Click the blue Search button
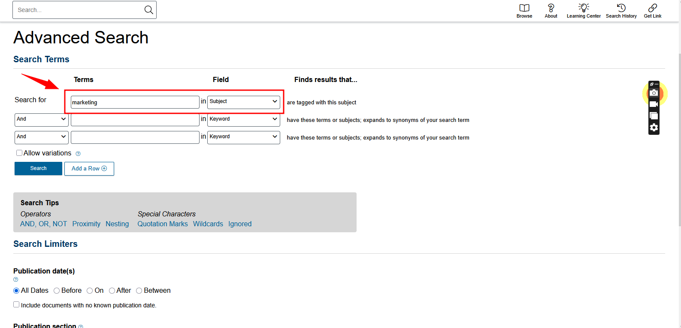The width and height of the screenshot is (681, 328). click(x=38, y=168)
